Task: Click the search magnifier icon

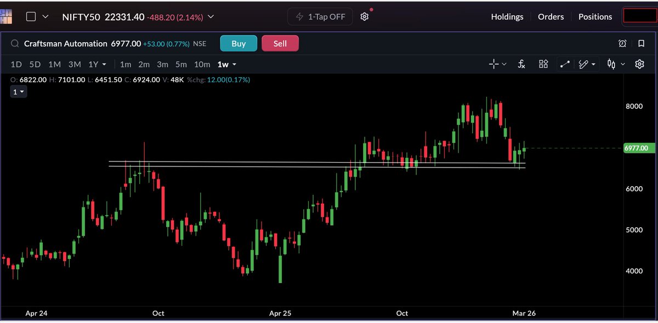Action: click(15, 44)
